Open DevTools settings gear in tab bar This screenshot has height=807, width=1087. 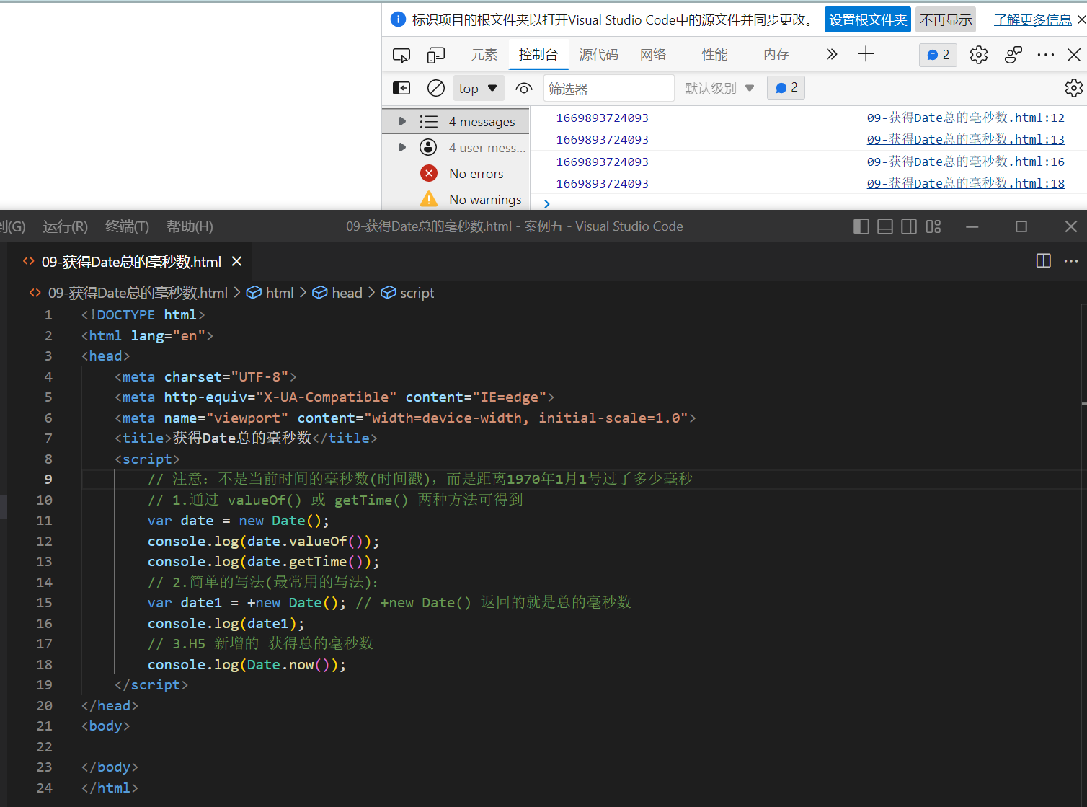pos(978,55)
